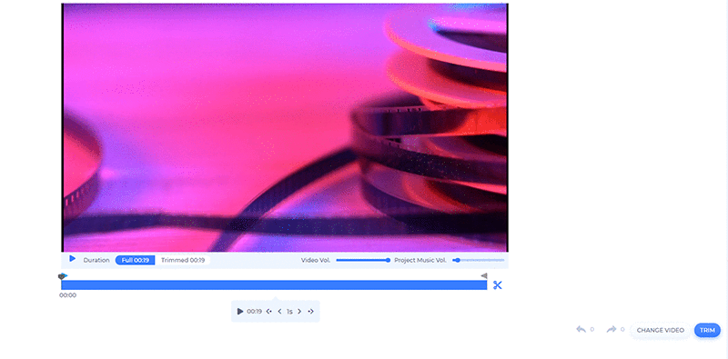
Task: Adjust the Video Vol. slider
Action: pyautogui.click(x=363, y=260)
